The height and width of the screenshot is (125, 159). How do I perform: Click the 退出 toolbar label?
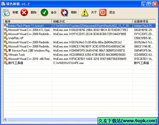pos(112,12)
